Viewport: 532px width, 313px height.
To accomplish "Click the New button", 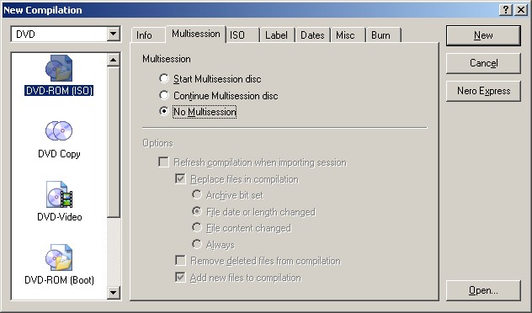I will click(x=483, y=35).
